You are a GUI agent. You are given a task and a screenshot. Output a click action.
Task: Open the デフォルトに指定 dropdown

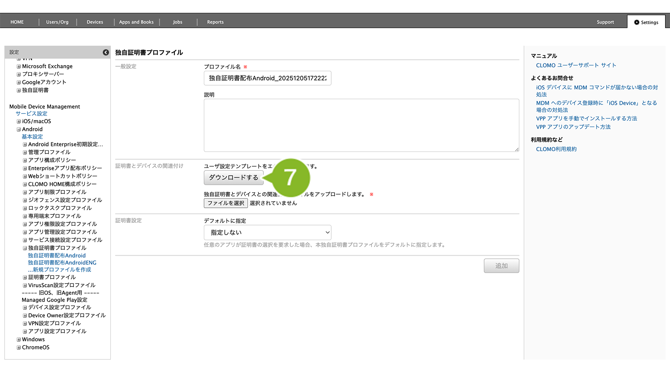(268, 233)
